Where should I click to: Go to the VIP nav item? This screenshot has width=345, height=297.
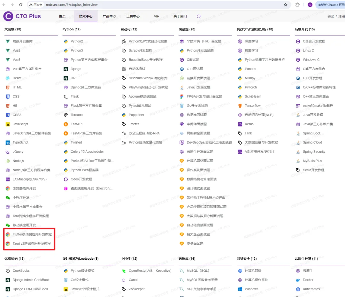pos(157,16)
